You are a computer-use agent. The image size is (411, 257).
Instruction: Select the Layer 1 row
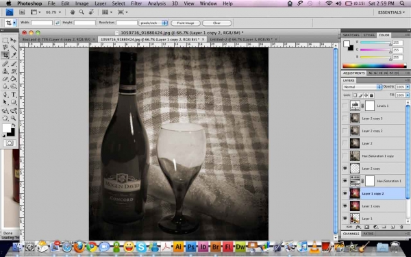(374, 219)
